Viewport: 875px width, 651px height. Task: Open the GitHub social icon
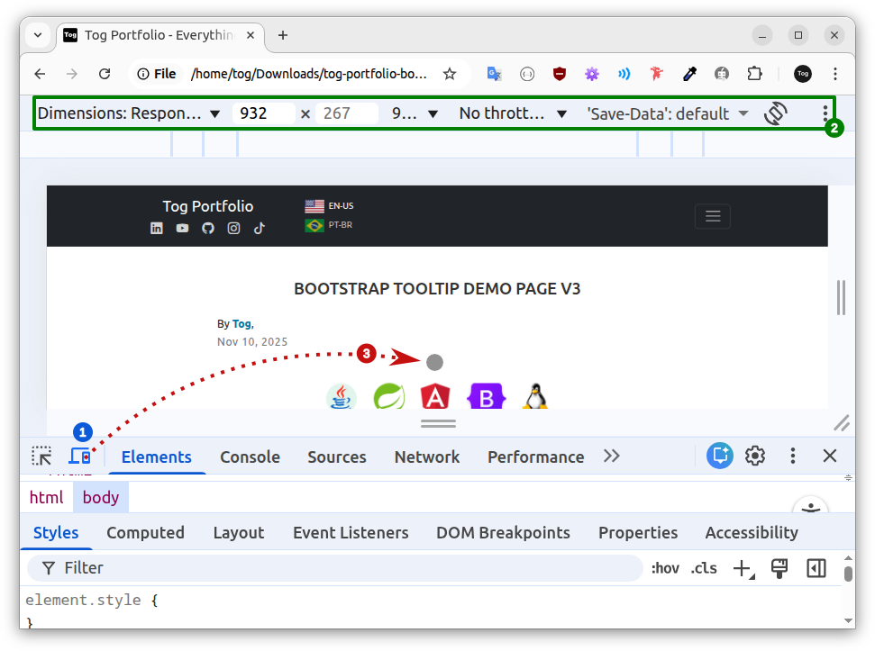coord(207,228)
